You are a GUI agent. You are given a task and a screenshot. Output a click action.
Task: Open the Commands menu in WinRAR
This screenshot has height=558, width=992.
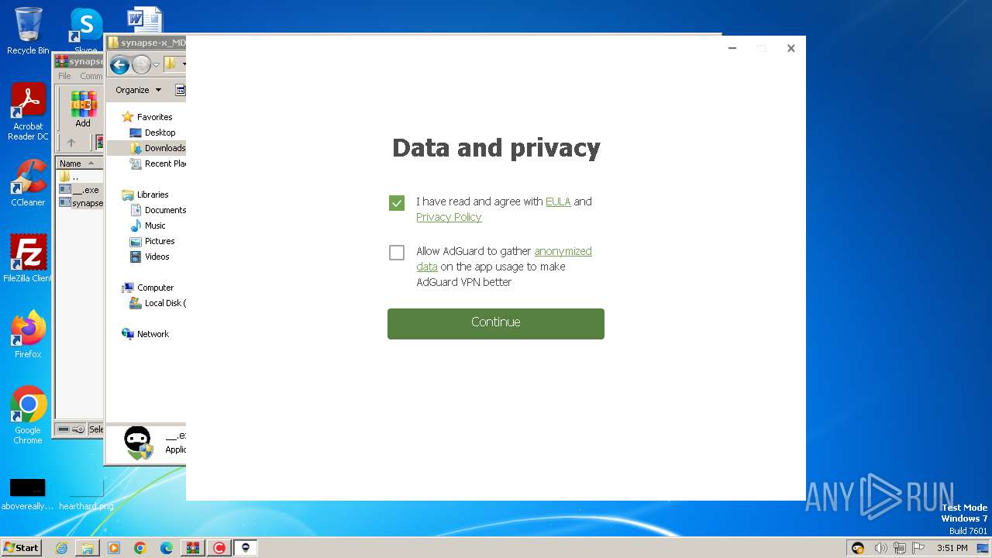(91, 76)
